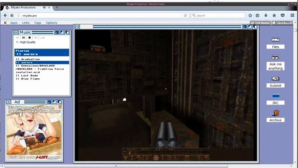298x168 pixels.
Task: Play the Demoscene/BACKLASH track
Action: pyautogui.click(x=40, y=69)
